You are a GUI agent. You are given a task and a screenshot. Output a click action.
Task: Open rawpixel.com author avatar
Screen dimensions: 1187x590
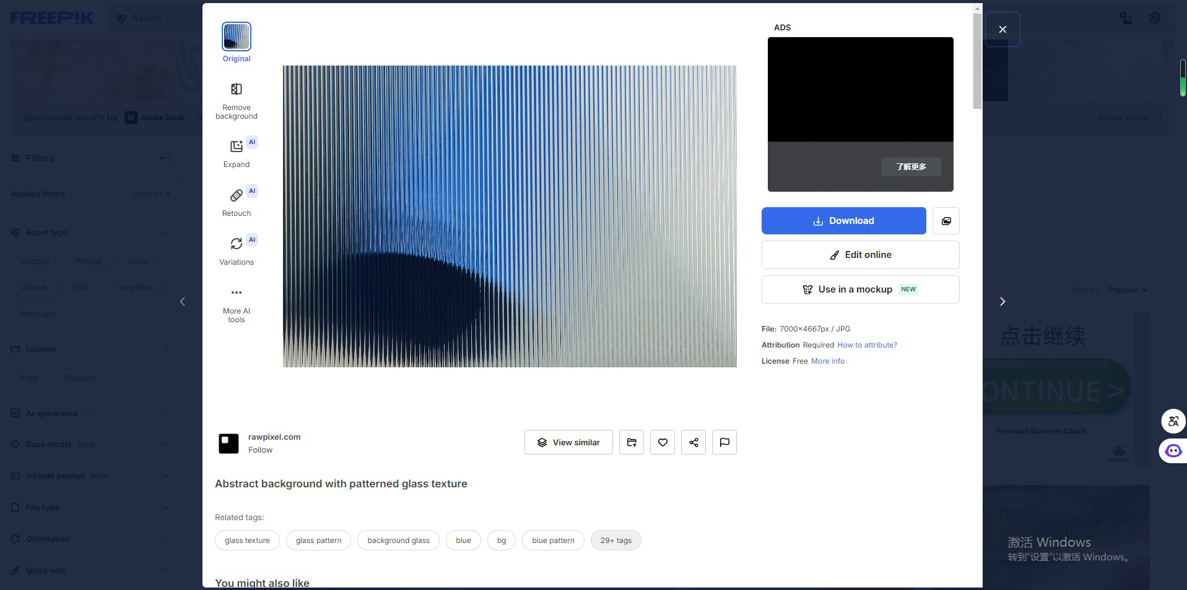tap(228, 443)
